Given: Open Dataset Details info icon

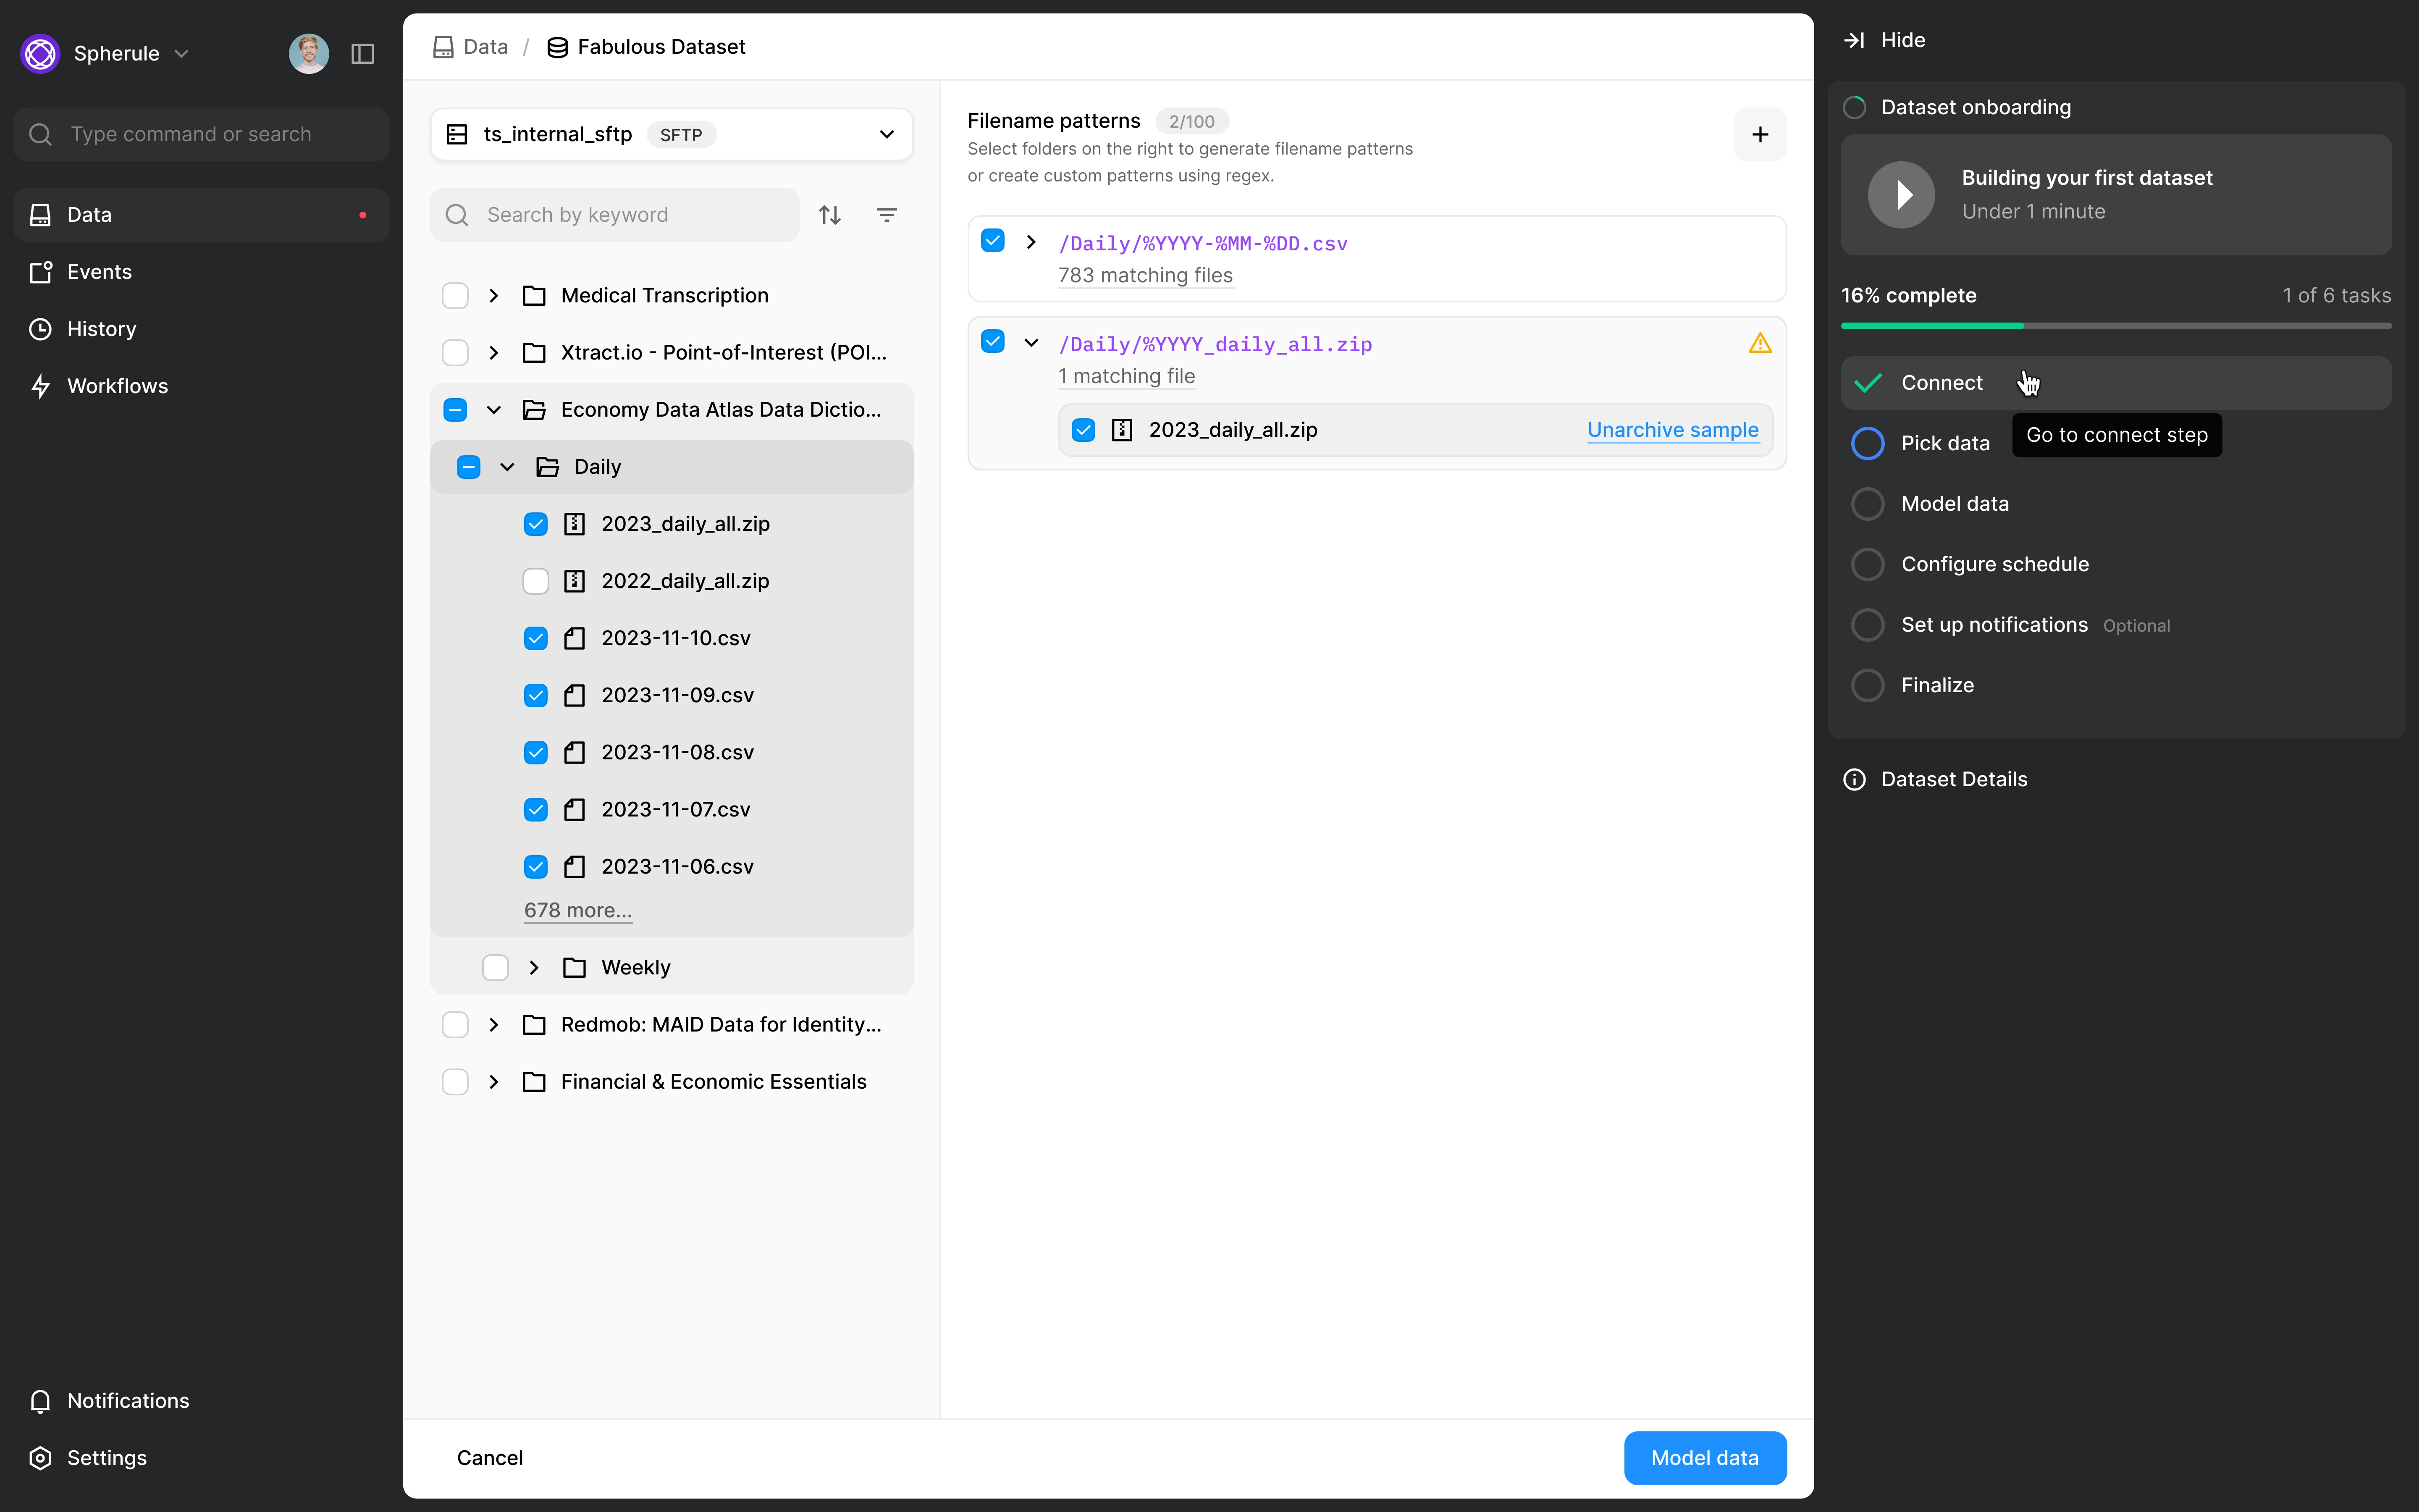Looking at the screenshot, I should point(1854,779).
